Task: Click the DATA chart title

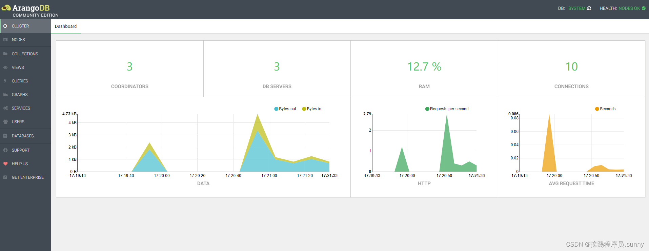Action: click(203, 184)
